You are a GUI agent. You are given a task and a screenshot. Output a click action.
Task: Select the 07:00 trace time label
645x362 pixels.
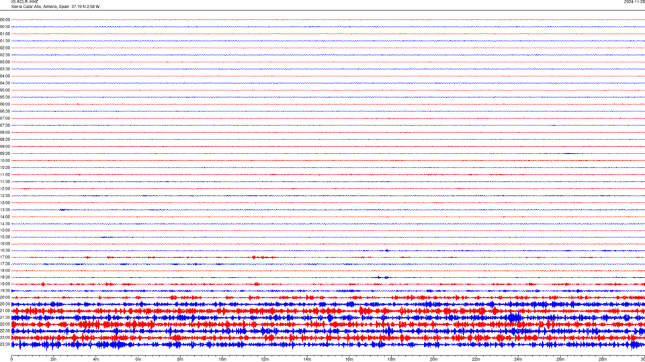(5, 118)
